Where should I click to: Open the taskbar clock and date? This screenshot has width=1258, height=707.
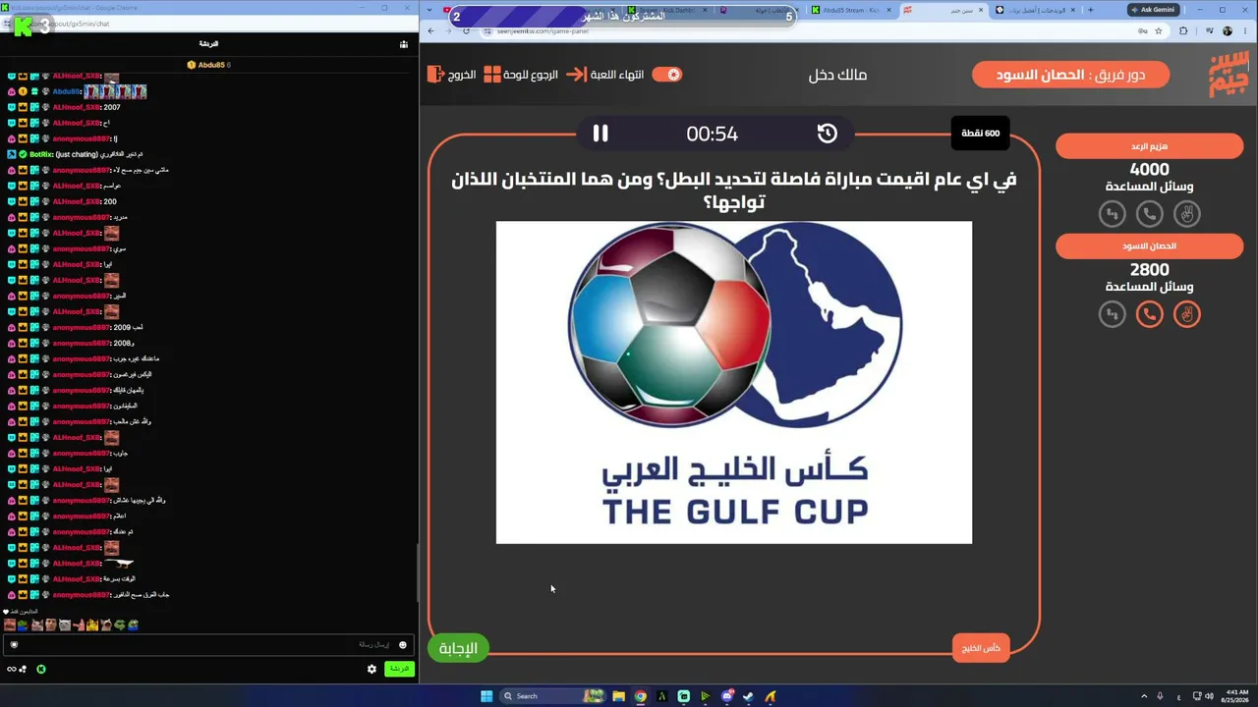click(x=1233, y=696)
